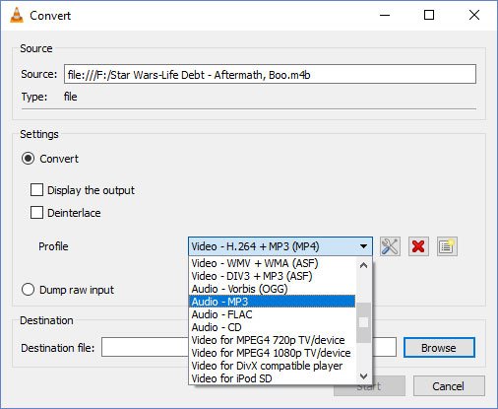Minimize the Convert dialog window
Viewport: 498px width, 409px height.
pos(385,15)
